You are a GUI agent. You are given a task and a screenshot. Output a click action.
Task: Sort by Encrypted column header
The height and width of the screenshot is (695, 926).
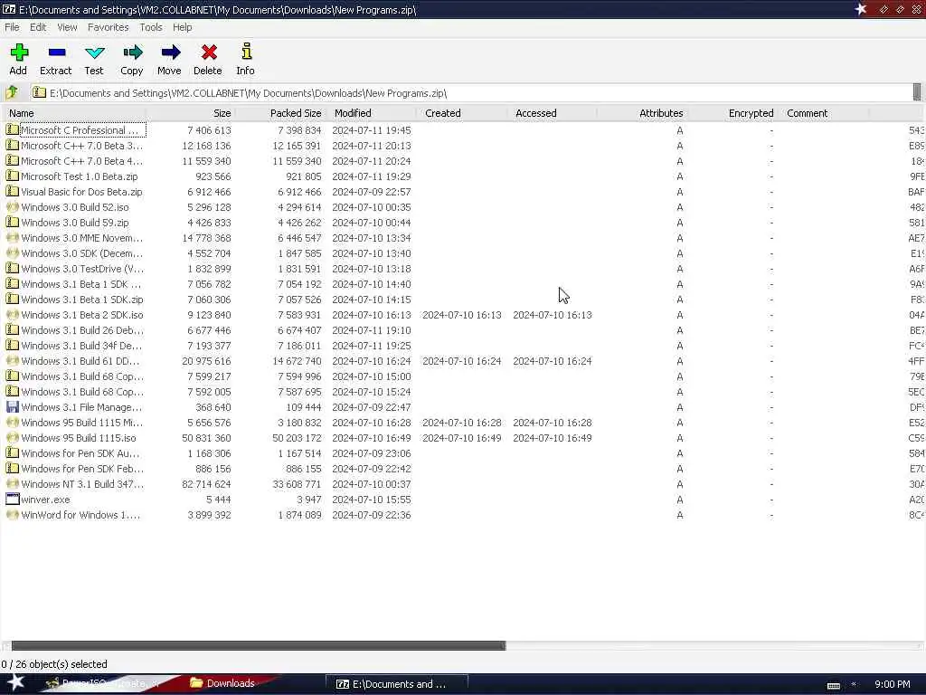[x=732, y=113]
